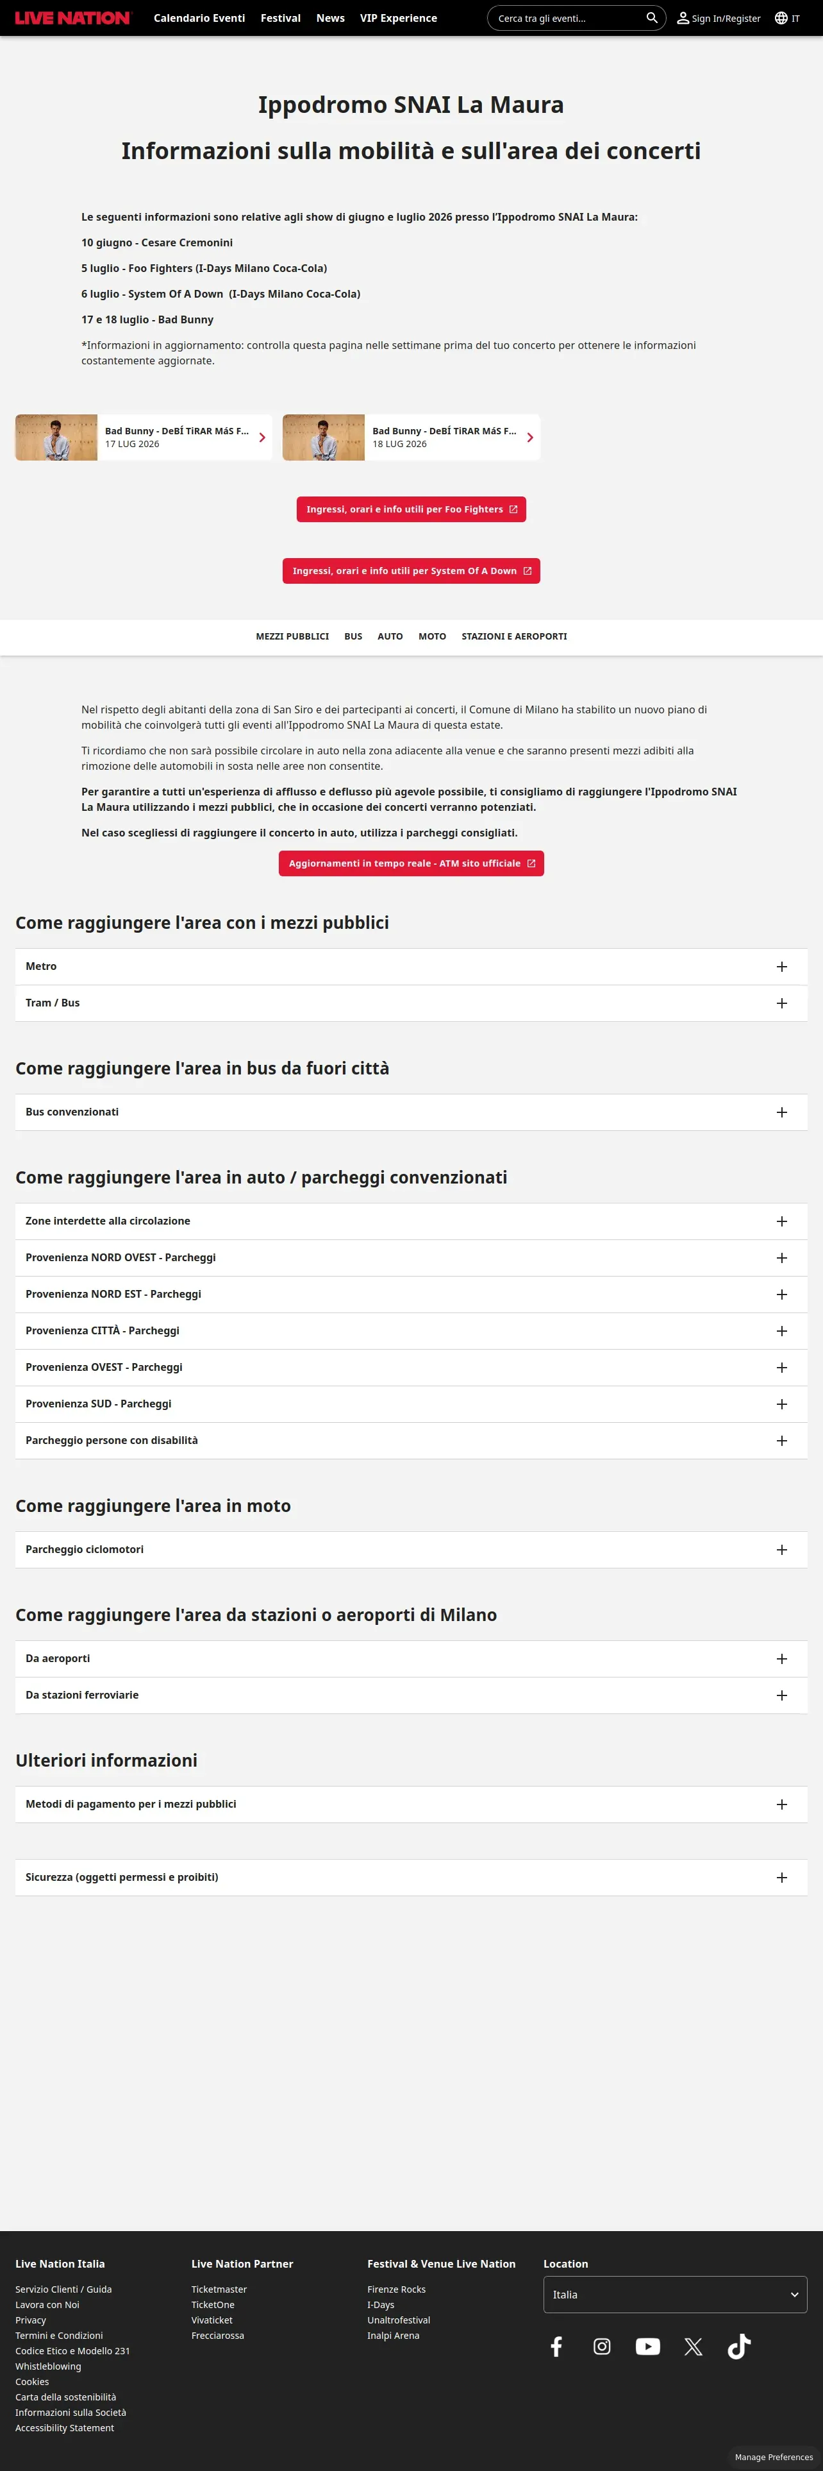
Task: Click the event search input field
Action: point(567,18)
